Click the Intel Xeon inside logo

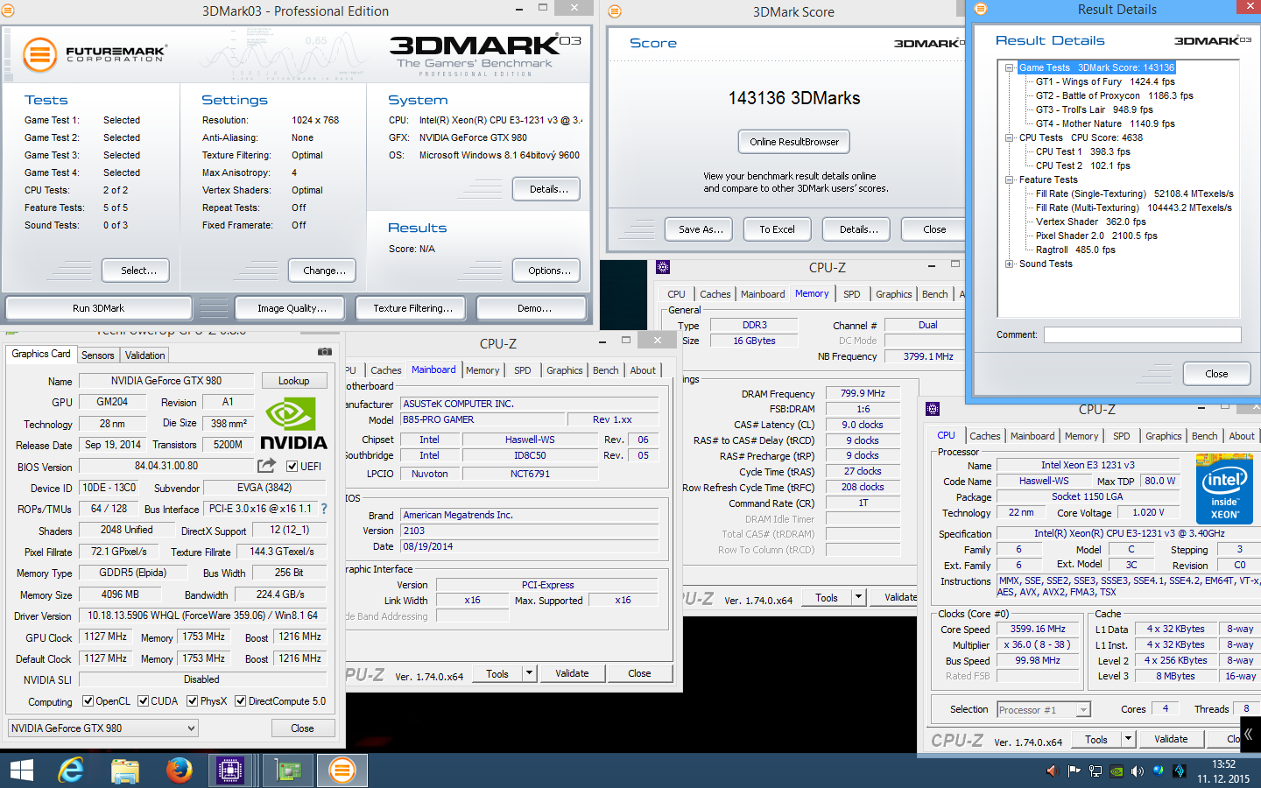[x=1224, y=489]
